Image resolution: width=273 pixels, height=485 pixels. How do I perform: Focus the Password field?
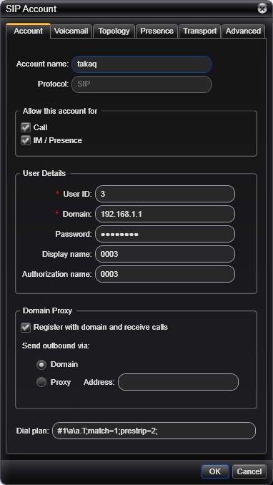(x=165, y=234)
